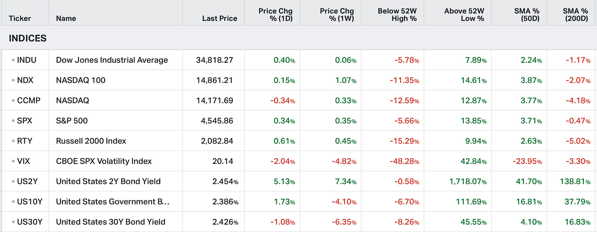The width and height of the screenshot is (597, 232).
Task: Sort by the Name column header
Action: click(x=66, y=18)
